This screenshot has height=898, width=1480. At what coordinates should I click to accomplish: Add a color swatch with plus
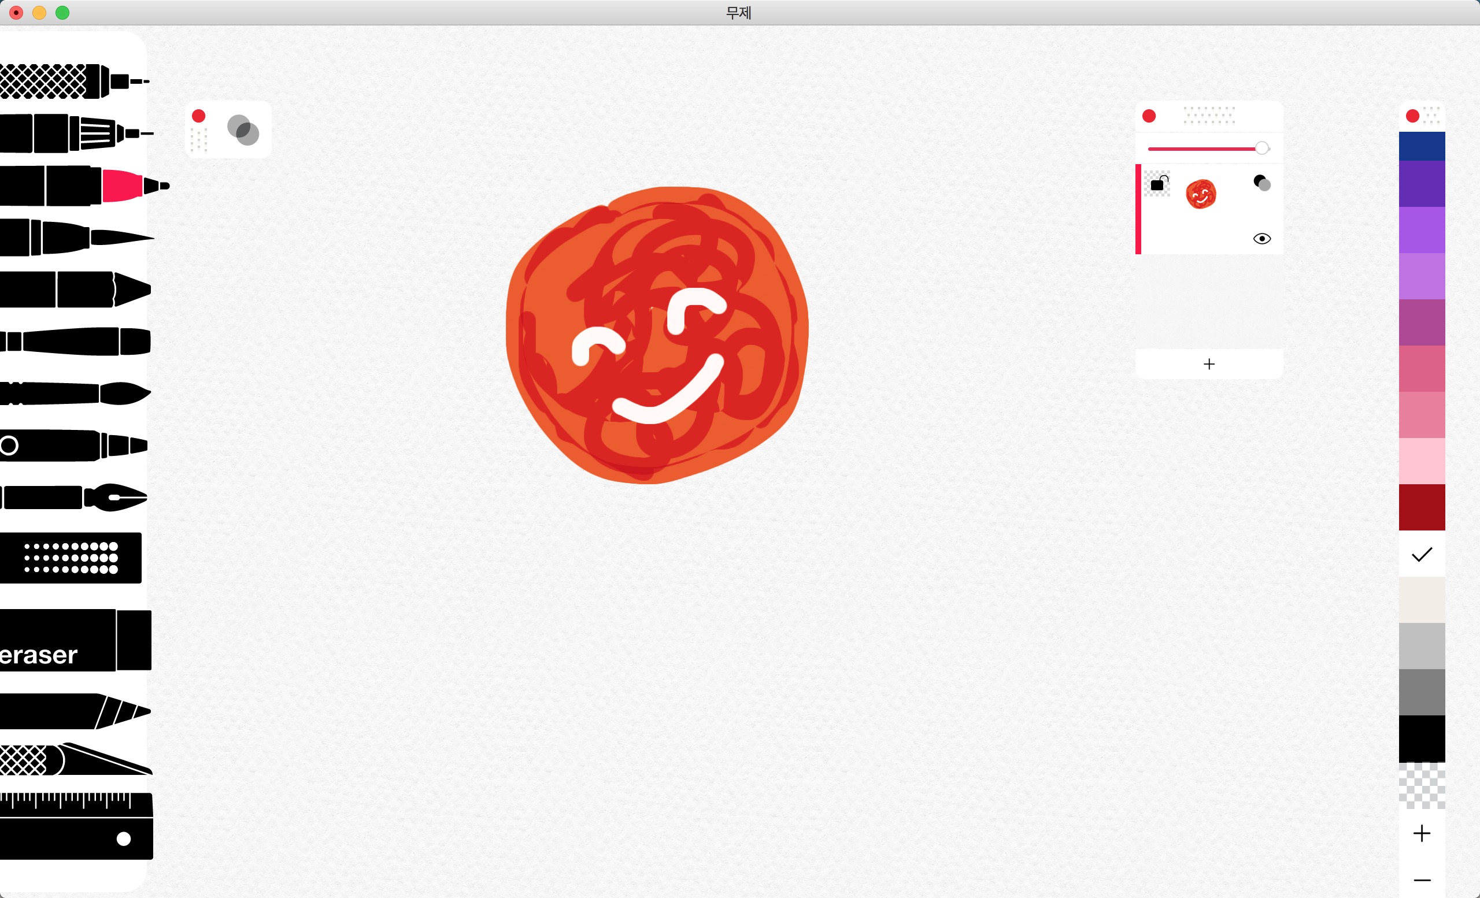point(1422,833)
